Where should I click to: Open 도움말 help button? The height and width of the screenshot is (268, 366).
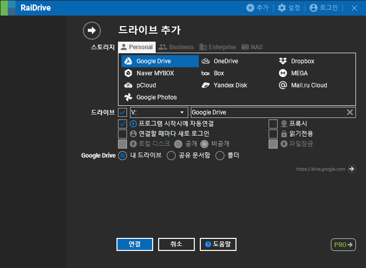click(x=218, y=244)
